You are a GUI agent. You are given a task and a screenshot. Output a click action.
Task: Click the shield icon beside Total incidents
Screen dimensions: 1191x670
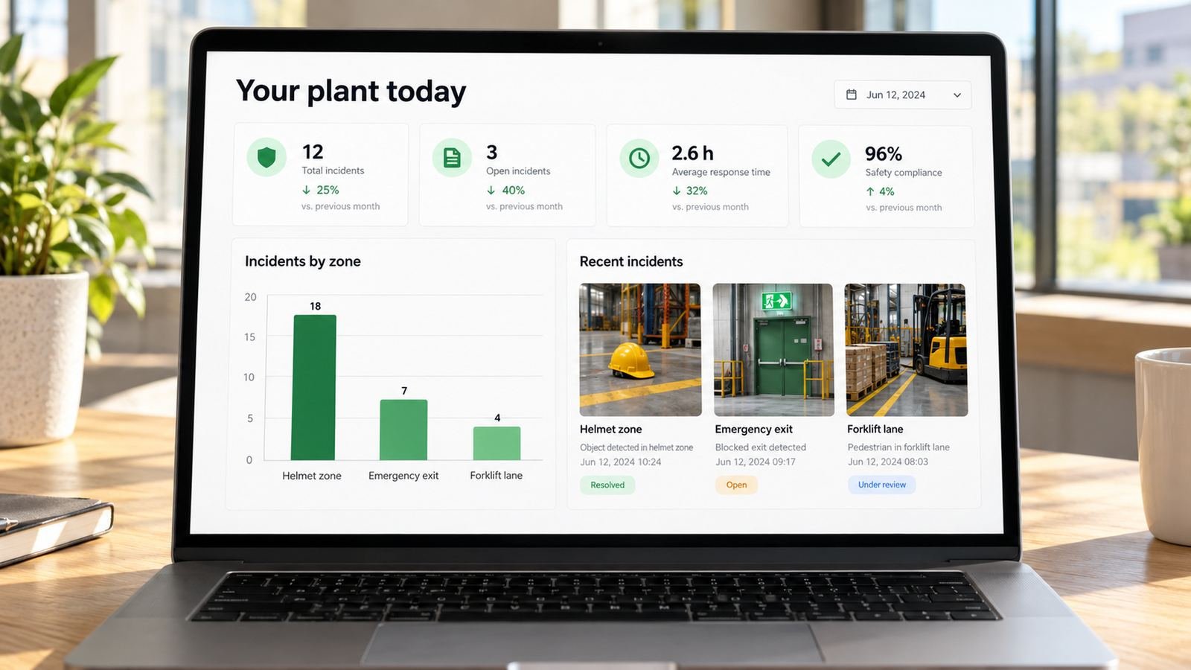pyautogui.click(x=266, y=157)
